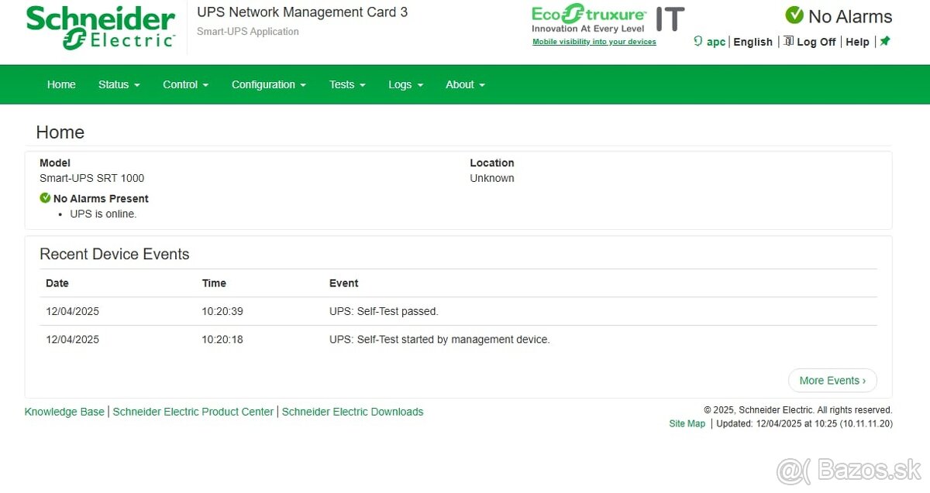Open the Logs menu

point(405,84)
